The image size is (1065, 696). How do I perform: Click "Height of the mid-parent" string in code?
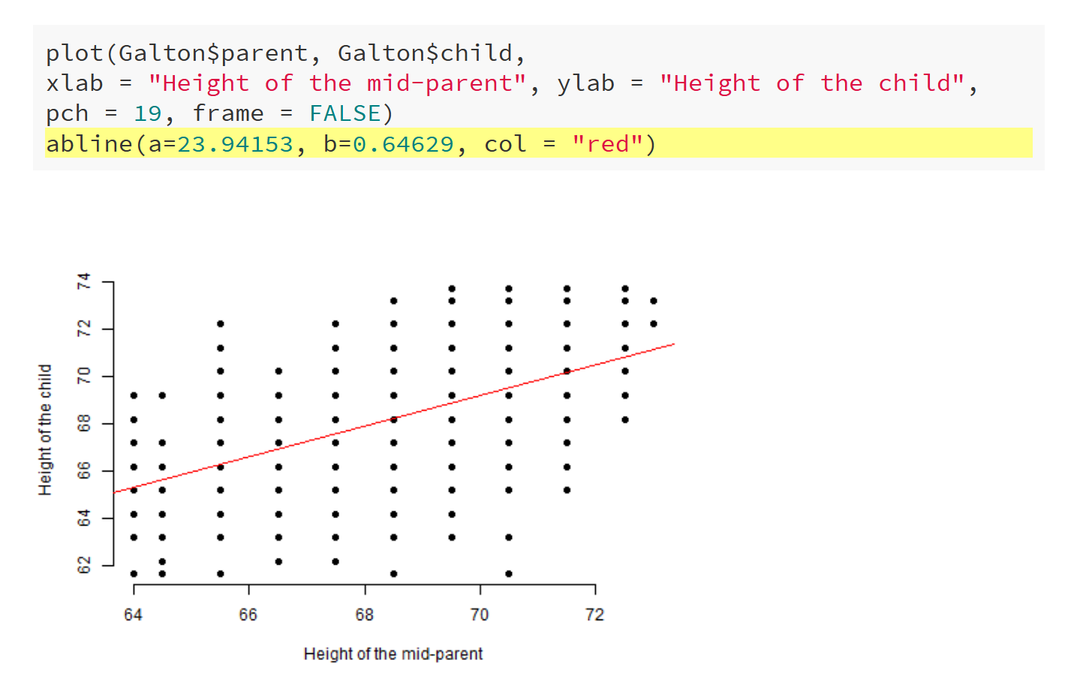[x=338, y=83]
